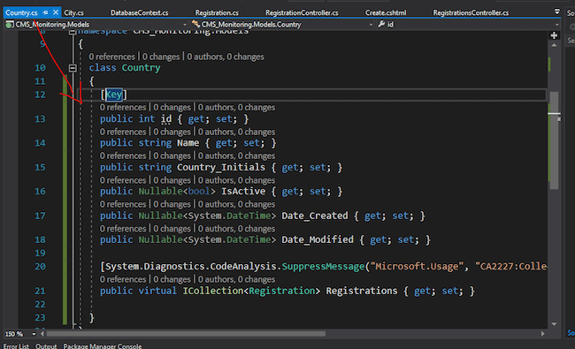Click the Date_Created property name

[x=315, y=216]
